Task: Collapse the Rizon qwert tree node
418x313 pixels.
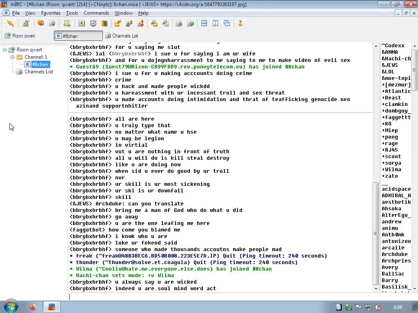Action: tap(5, 50)
